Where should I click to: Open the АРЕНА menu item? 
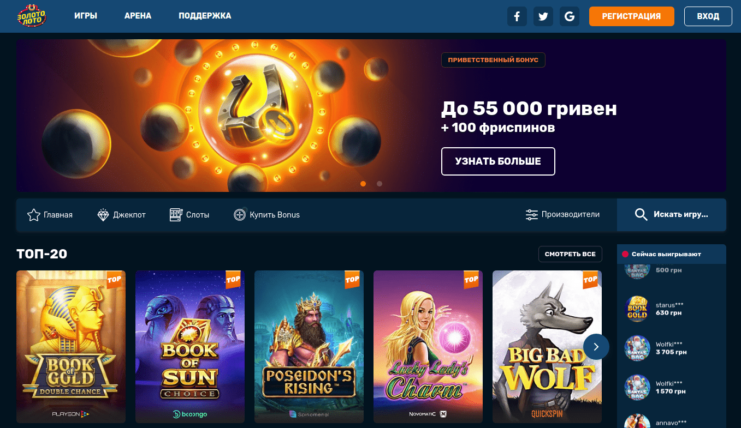pyautogui.click(x=138, y=16)
